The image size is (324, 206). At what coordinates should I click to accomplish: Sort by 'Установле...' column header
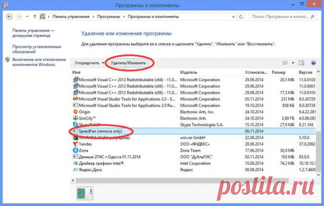256,72
